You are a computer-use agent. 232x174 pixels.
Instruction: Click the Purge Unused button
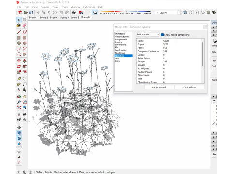tap(159, 87)
